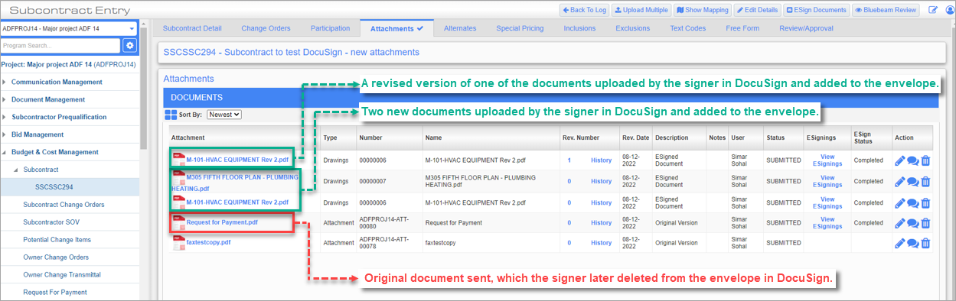Open Owner Change Orders in sidebar
Image resolution: width=956 pixels, height=301 pixels.
tap(56, 257)
